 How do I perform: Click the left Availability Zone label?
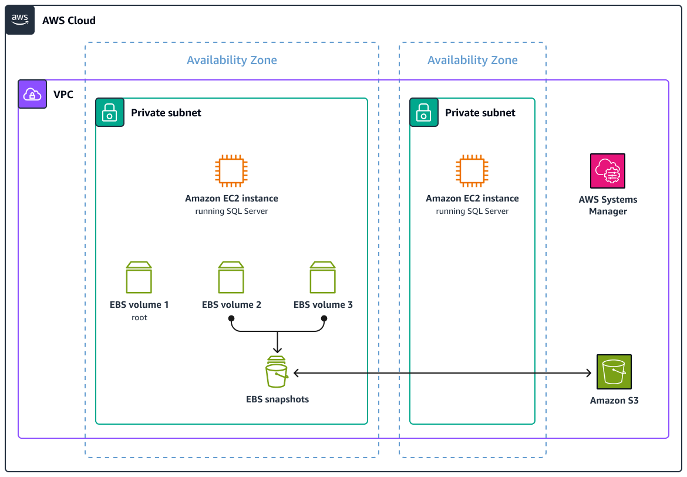(x=232, y=60)
